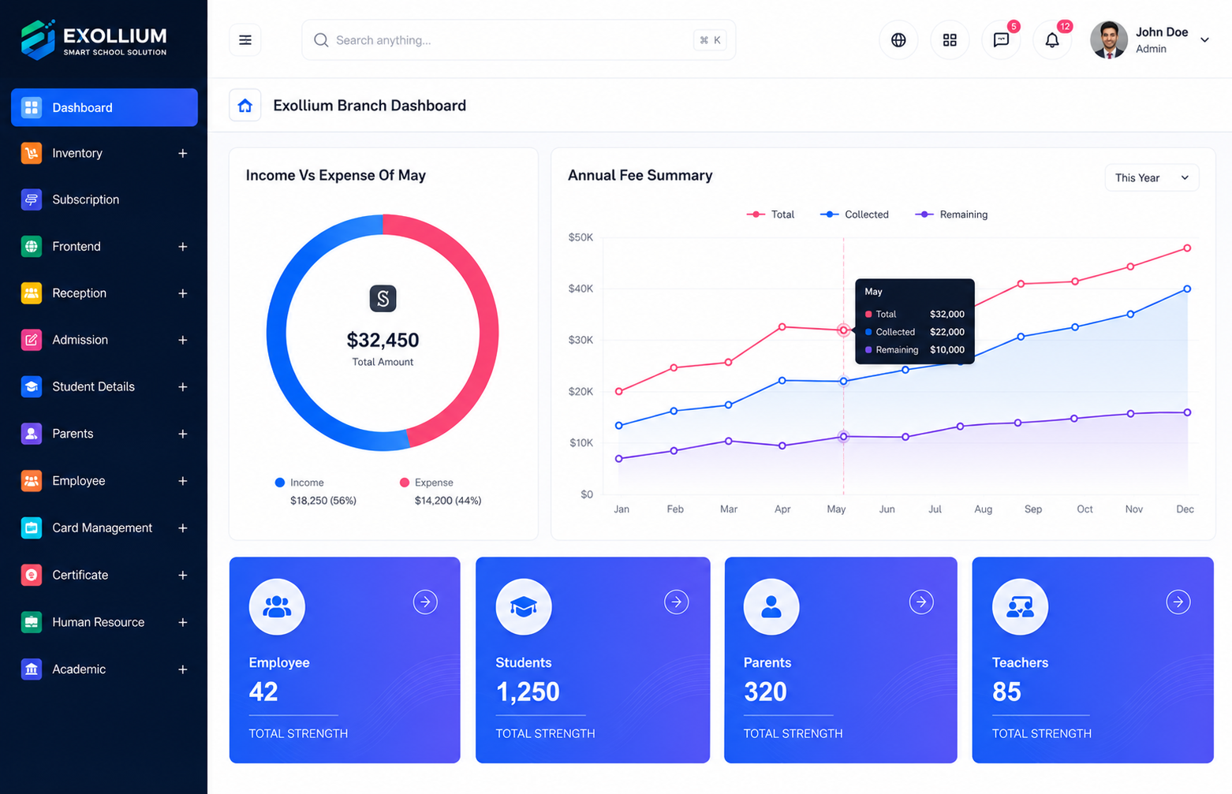The width and height of the screenshot is (1232, 794).
Task: Expand the Human Resource plus
Action: point(182,622)
